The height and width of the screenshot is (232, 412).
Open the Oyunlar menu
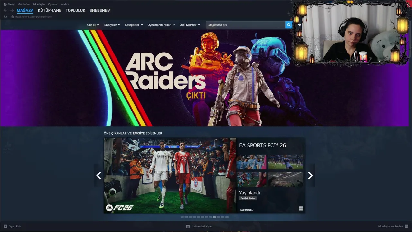coord(53,4)
